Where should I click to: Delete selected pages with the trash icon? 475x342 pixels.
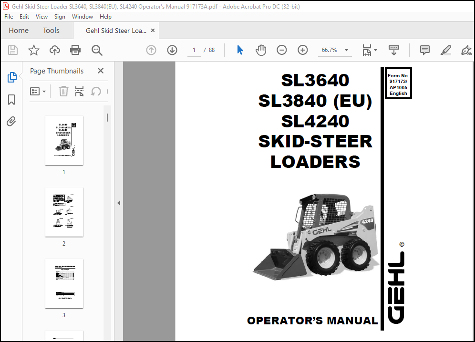[63, 91]
